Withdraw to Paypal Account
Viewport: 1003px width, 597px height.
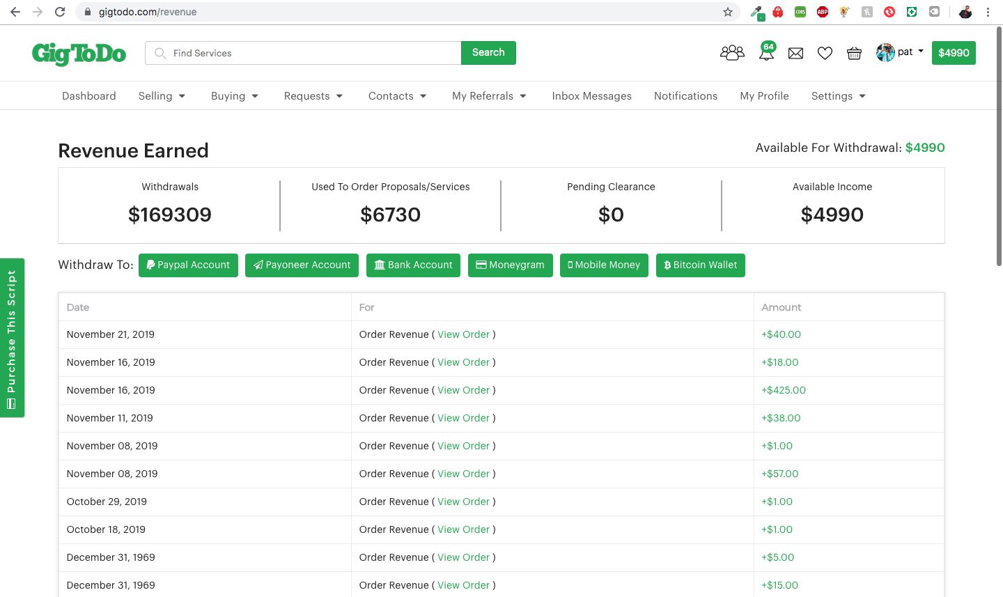[188, 265]
